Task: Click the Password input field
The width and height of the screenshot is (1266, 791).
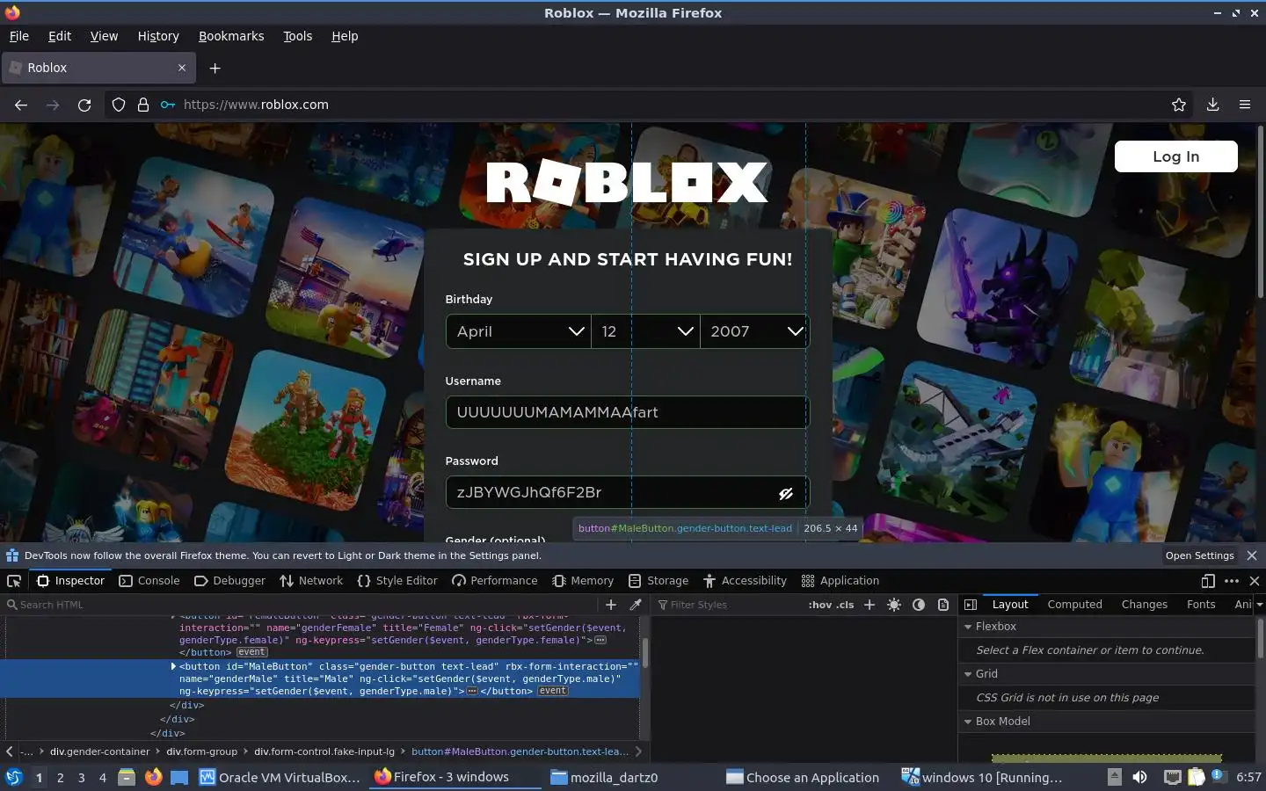Action: [627, 493]
